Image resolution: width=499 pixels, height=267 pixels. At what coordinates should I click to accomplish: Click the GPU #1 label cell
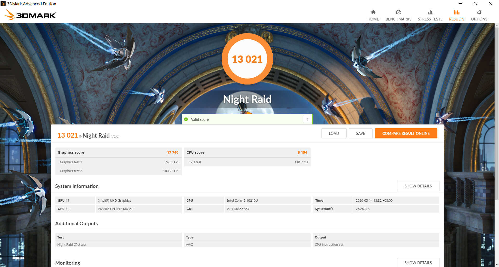click(75, 200)
